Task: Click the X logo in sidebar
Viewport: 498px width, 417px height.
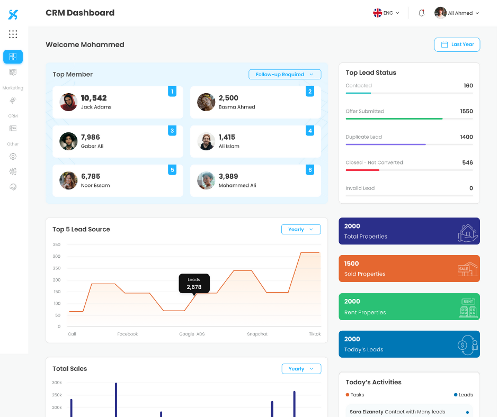Action: [13, 15]
